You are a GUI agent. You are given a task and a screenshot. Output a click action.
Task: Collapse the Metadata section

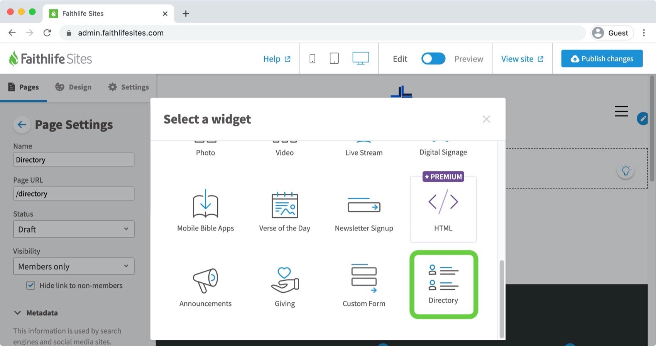36,313
